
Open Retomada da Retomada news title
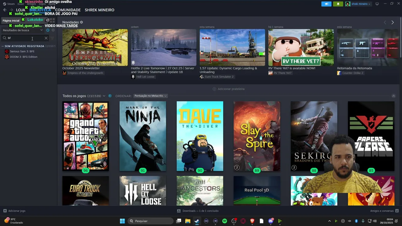(355, 68)
